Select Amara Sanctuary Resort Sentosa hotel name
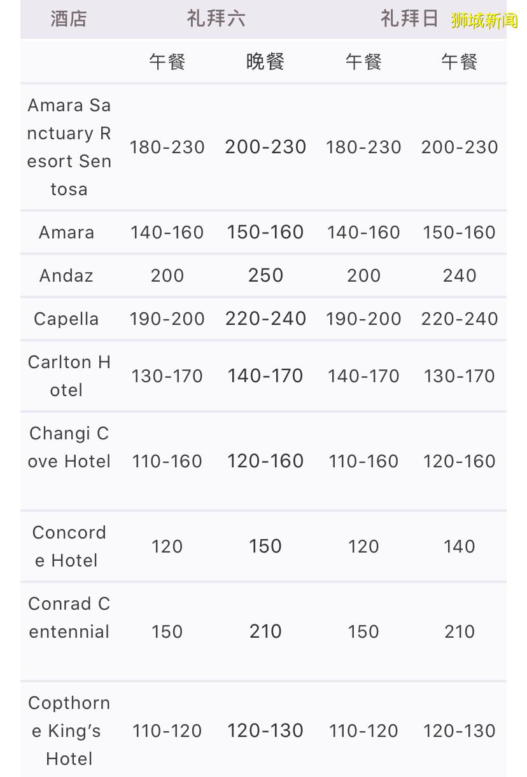Screen dimensions: 527x777 tap(69, 147)
